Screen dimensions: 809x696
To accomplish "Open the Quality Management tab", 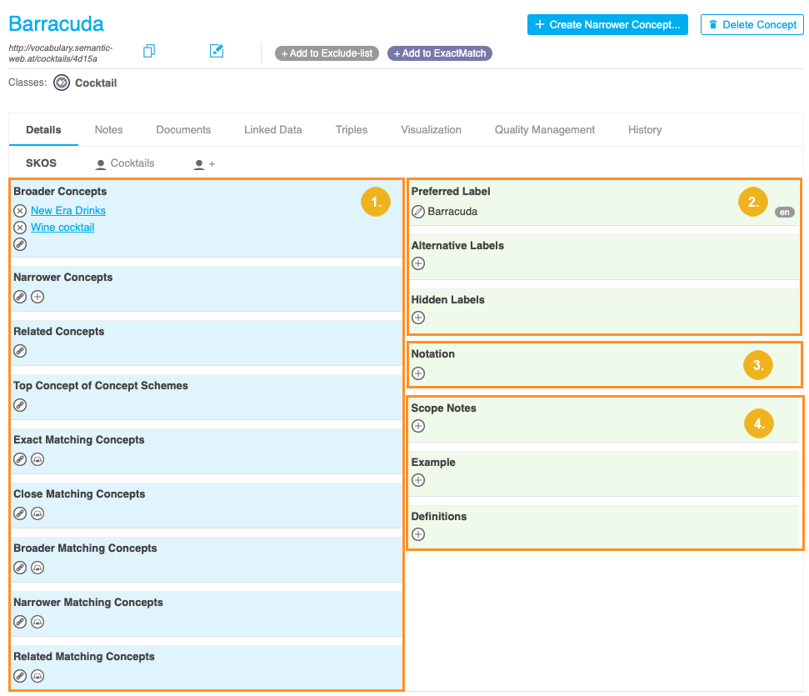I will point(544,130).
